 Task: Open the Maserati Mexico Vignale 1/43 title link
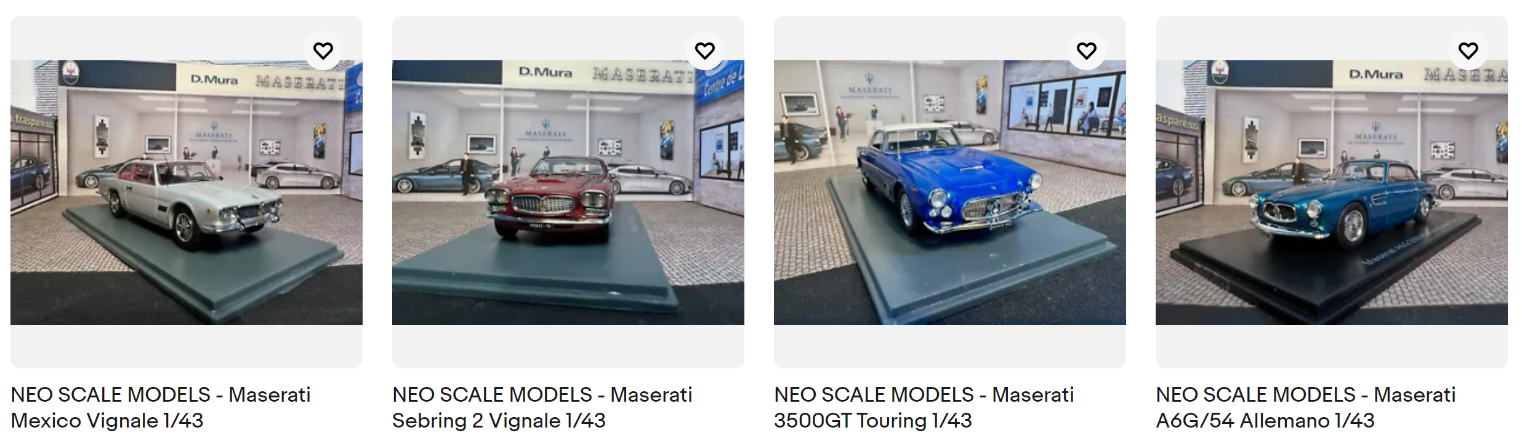point(161,407)
